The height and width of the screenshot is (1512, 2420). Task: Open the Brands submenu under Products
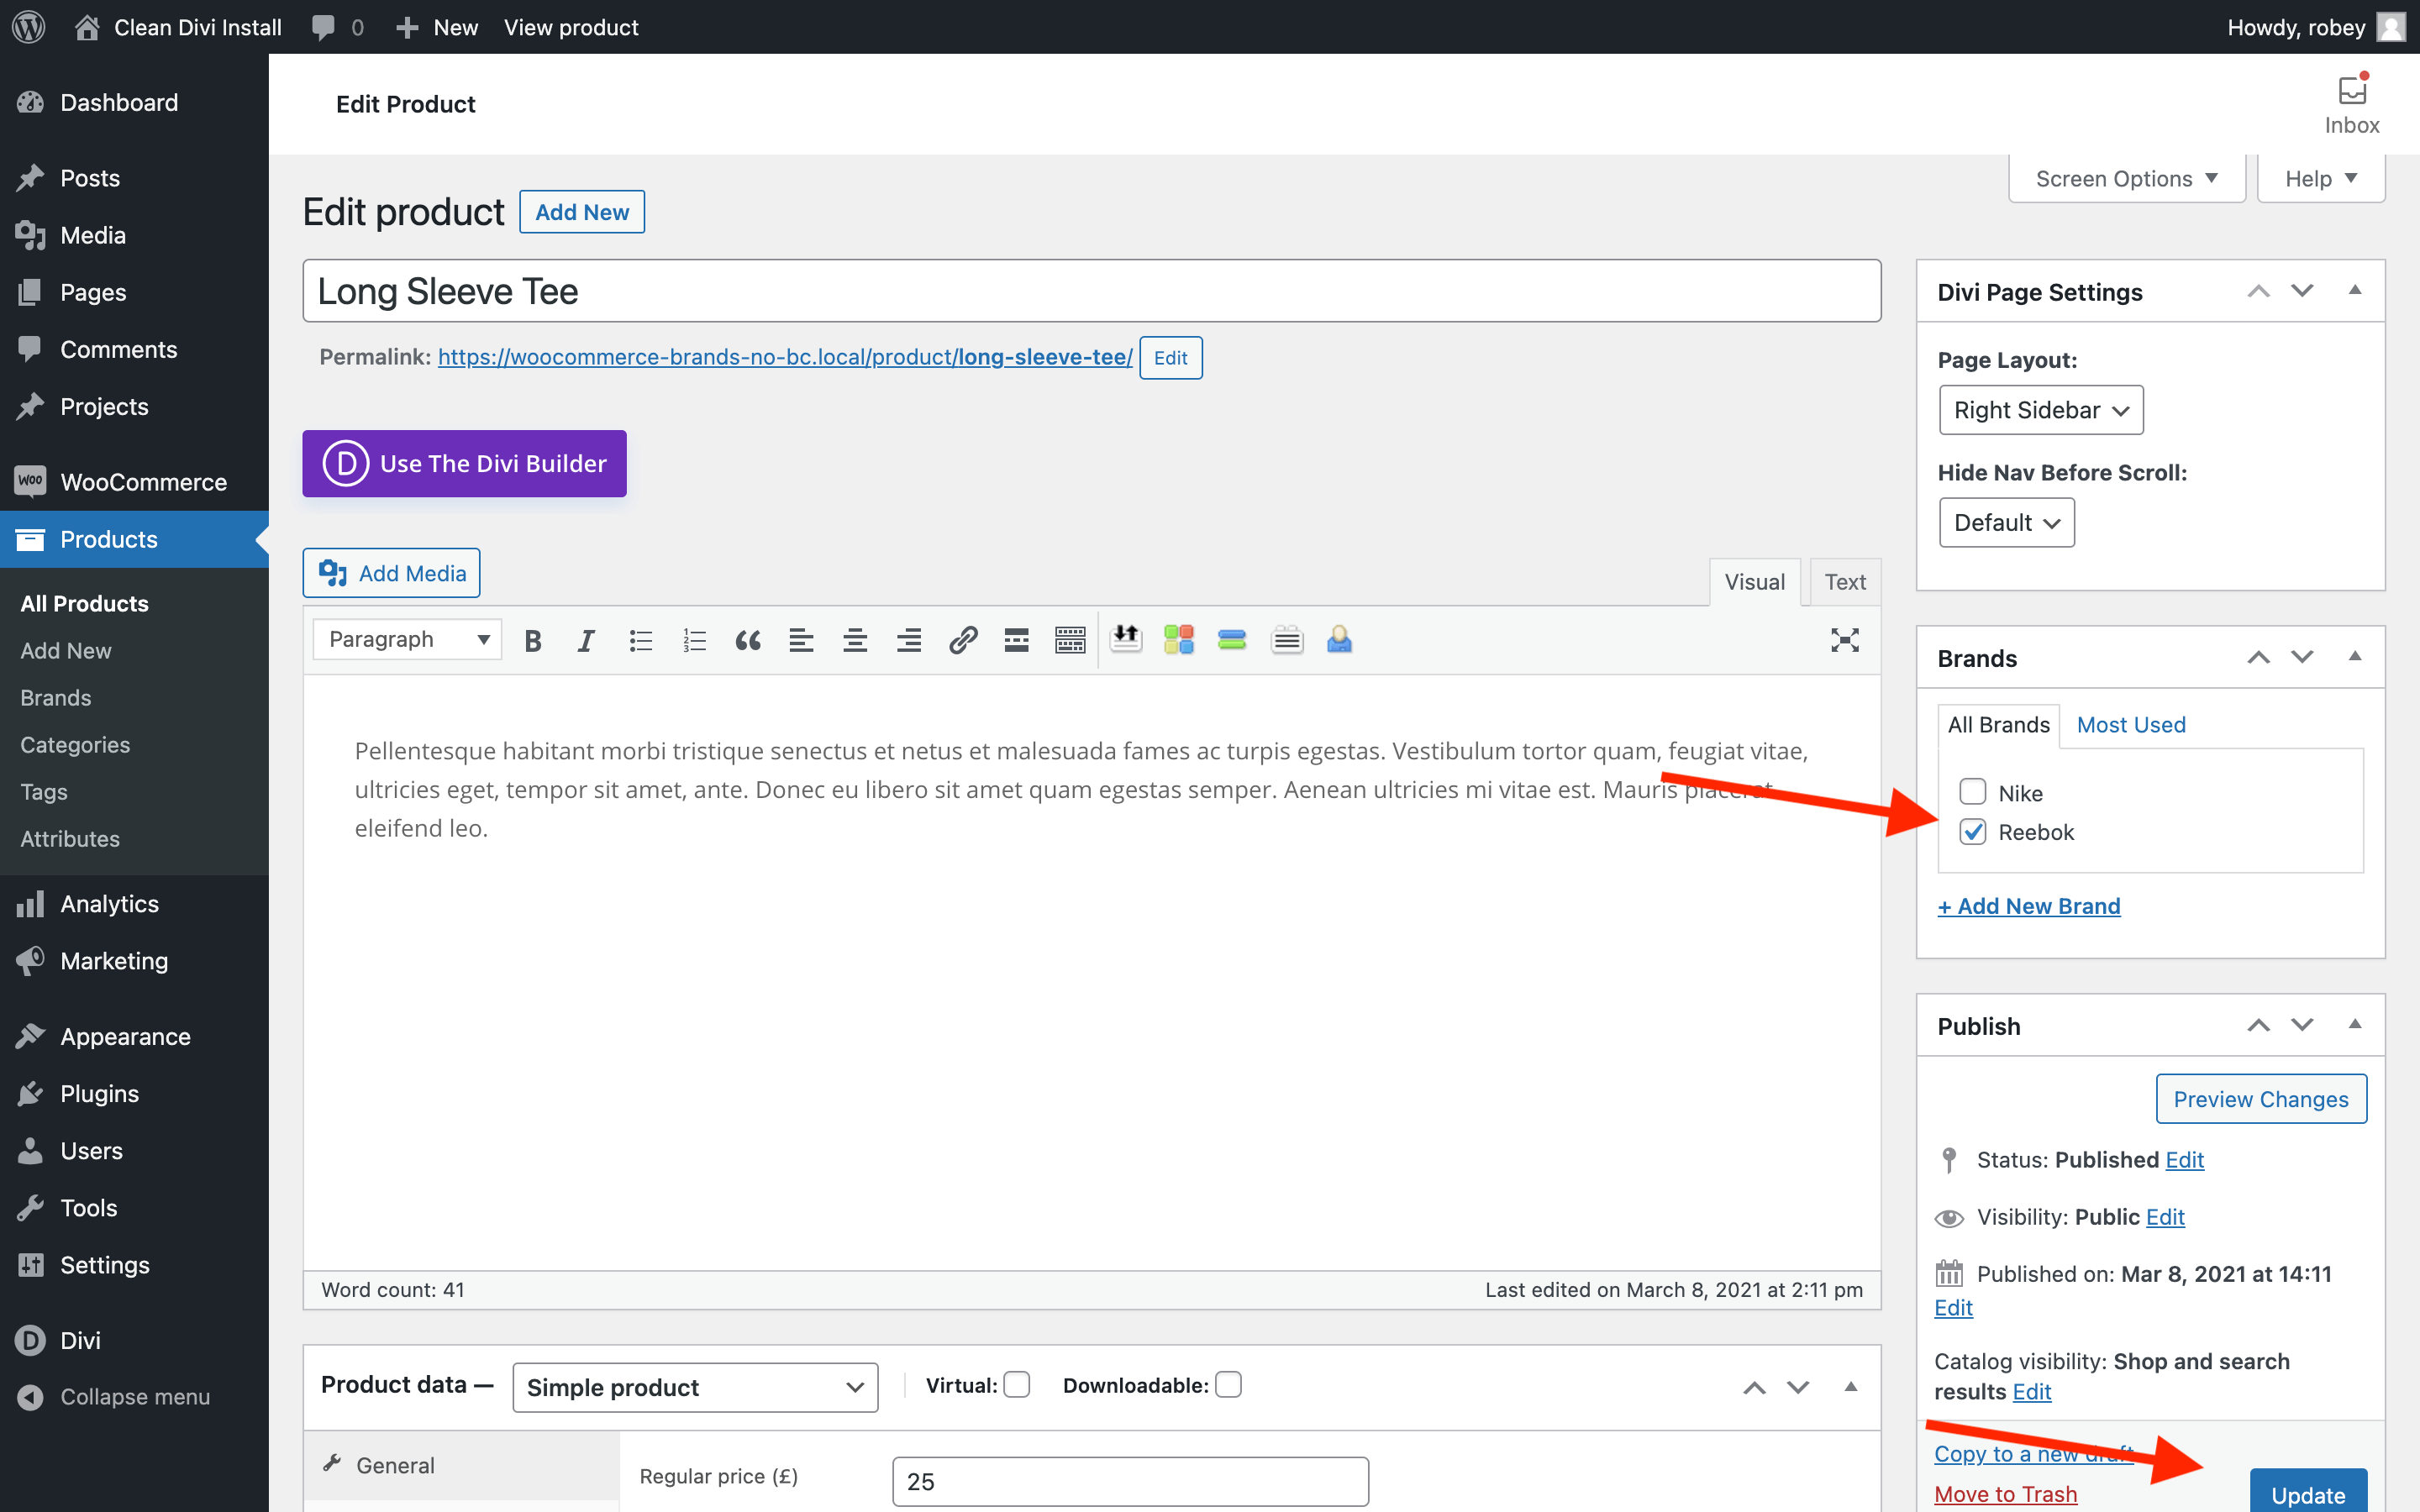[x=56, y=698]
